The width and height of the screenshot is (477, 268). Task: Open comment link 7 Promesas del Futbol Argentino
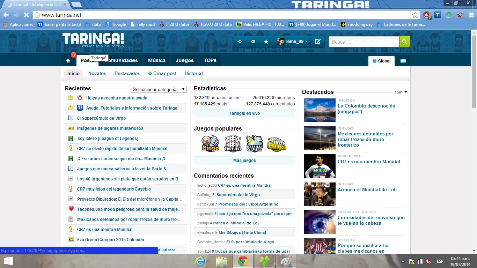point(247,204)
